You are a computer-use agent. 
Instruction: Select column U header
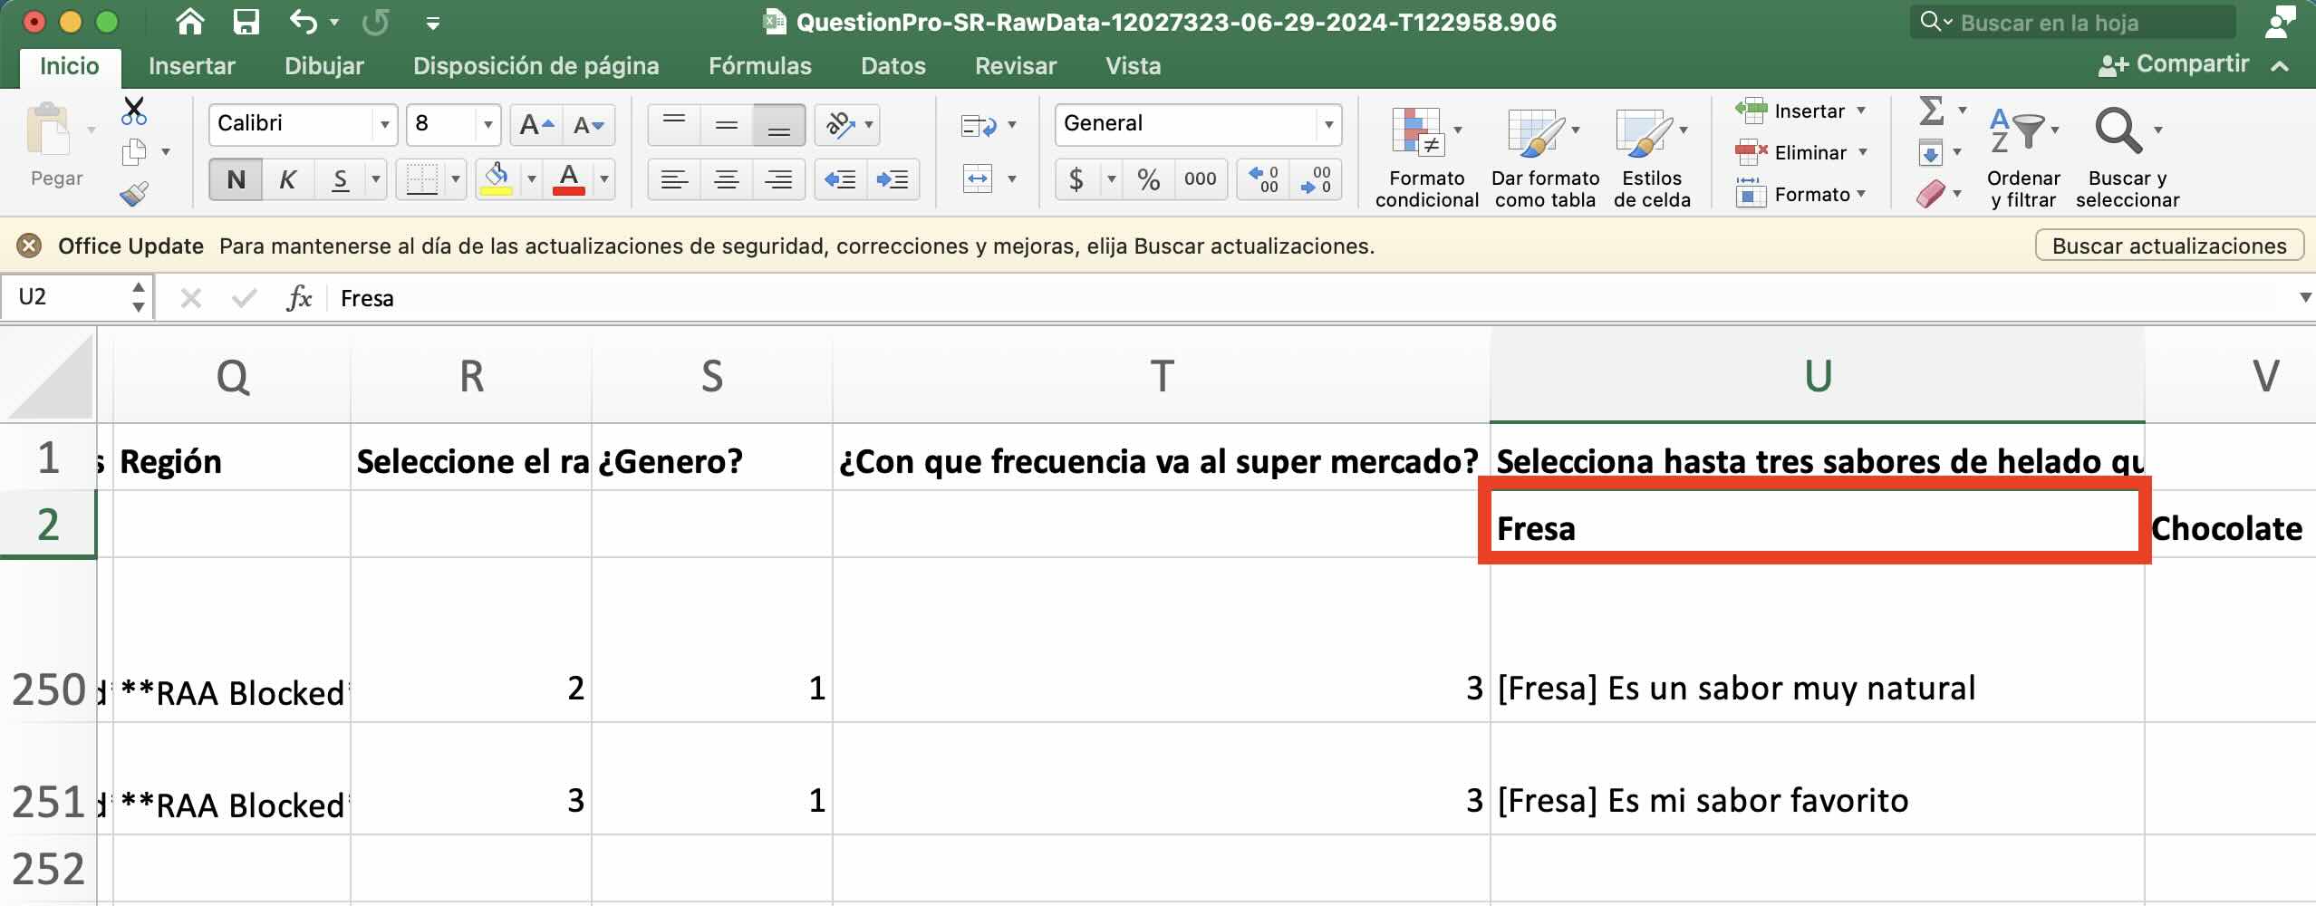[x=1817, y=375]
